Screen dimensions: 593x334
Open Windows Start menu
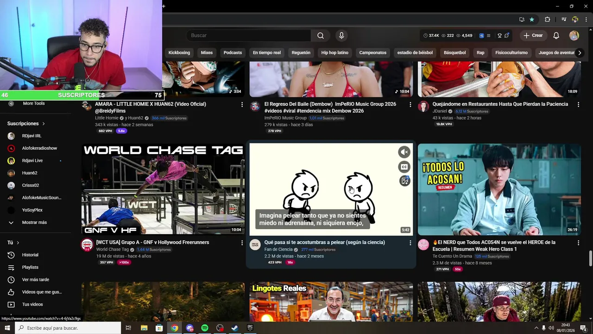tap(7, 328)
